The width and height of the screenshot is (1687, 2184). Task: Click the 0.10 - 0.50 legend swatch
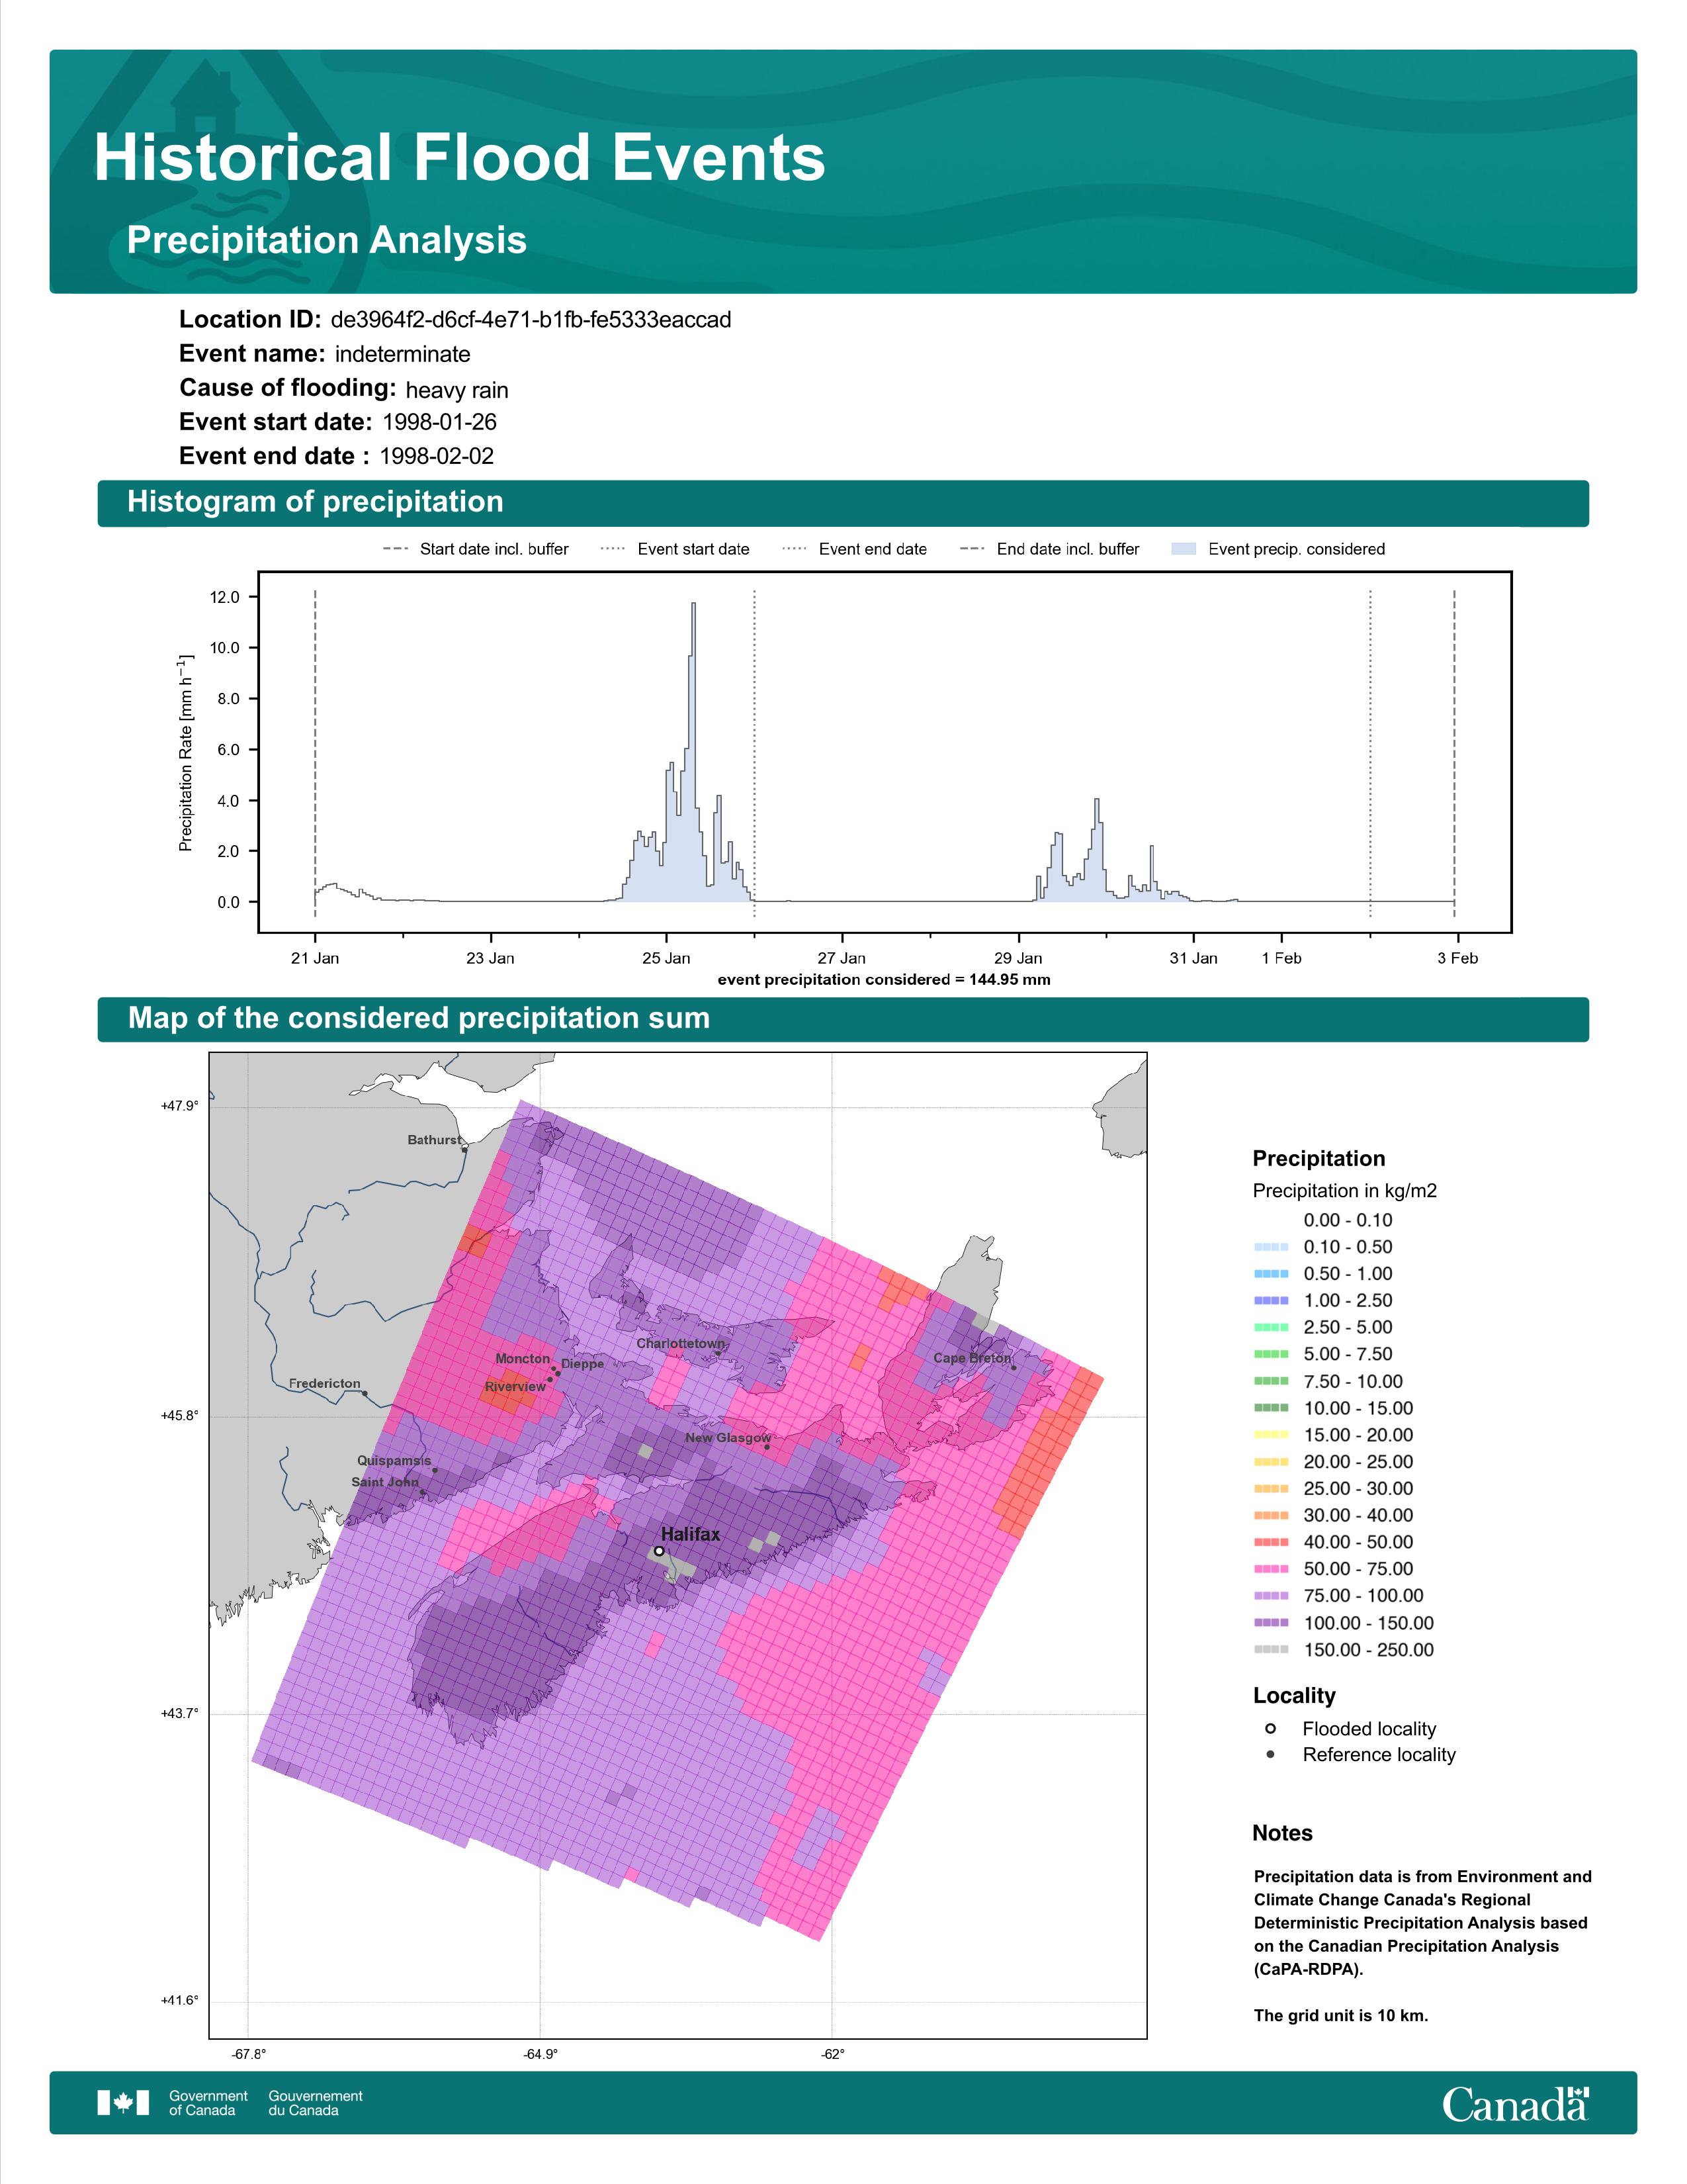(1272, 1247)
